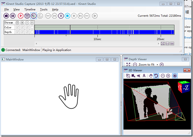
Task: Close the Depth Viewer window
Action: 185,59
